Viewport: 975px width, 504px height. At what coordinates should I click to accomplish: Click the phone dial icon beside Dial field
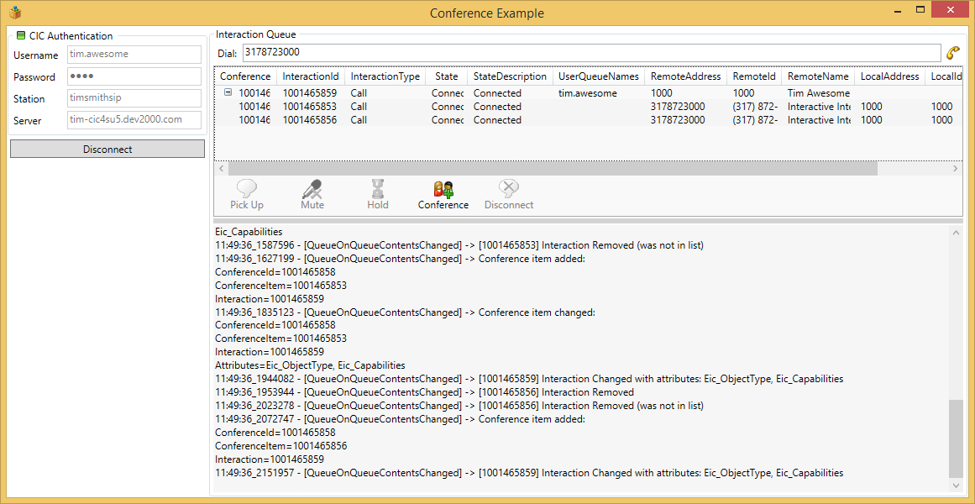tap(952, 53)
